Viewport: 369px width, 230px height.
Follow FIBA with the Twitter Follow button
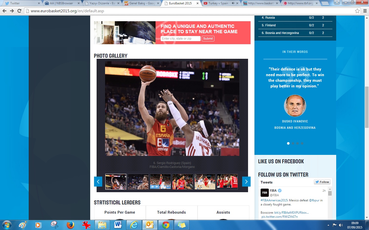coord(322,182)
